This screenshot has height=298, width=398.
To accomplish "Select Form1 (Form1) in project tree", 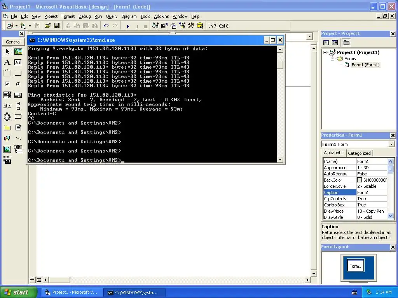I will point(365,65).
